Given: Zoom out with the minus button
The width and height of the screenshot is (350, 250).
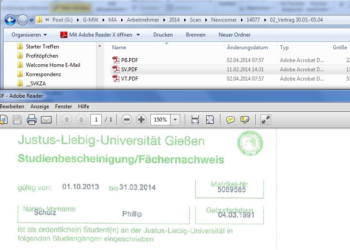Looking at the screenshot, I should (x=127, y=120).
